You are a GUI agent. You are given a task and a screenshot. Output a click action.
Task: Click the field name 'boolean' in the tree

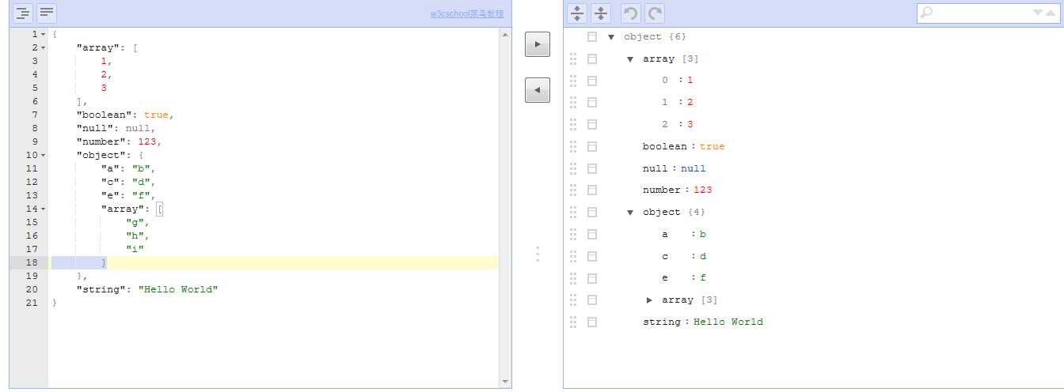click(x=665, y=146)
